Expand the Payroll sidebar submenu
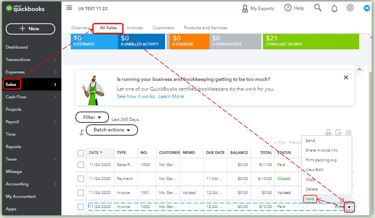The width and height of the screenshot is (375, 218). pyautogui.click(x=55, y=122)
